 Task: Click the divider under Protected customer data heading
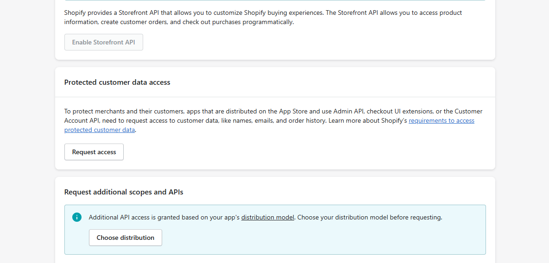tap(275, 97)
